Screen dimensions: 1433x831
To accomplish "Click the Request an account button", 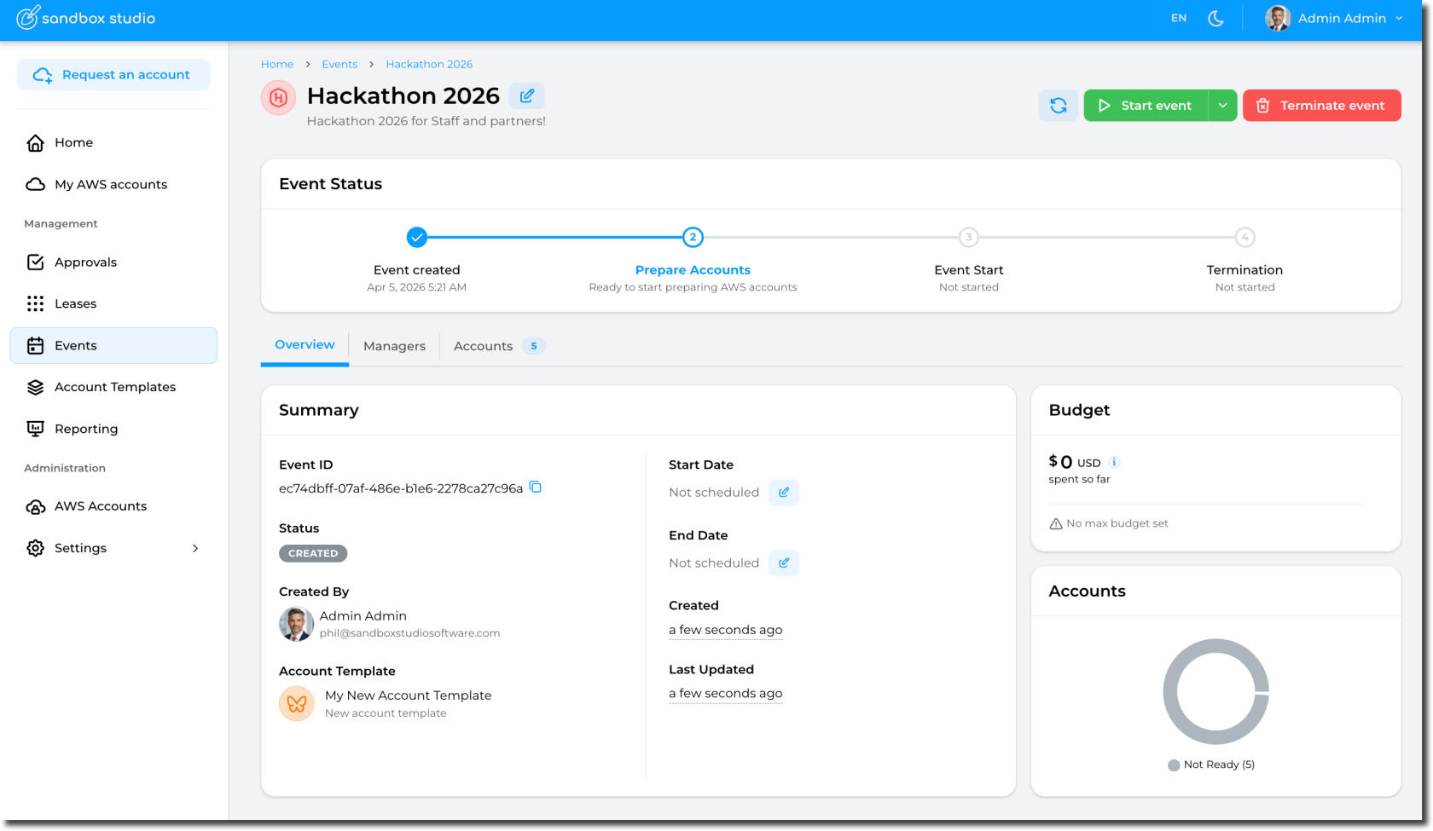I will (x=113, y=75).
